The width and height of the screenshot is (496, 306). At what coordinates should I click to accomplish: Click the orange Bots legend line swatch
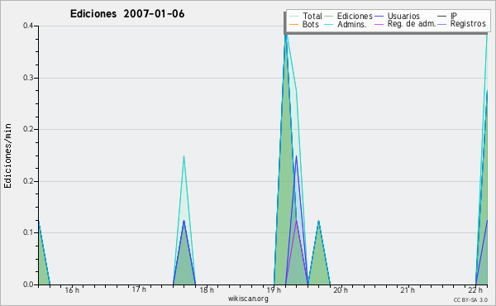pyautogui.click(x=293, y=24)
